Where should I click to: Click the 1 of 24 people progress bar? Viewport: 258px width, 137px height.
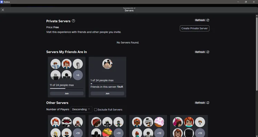tap(107, 84)
